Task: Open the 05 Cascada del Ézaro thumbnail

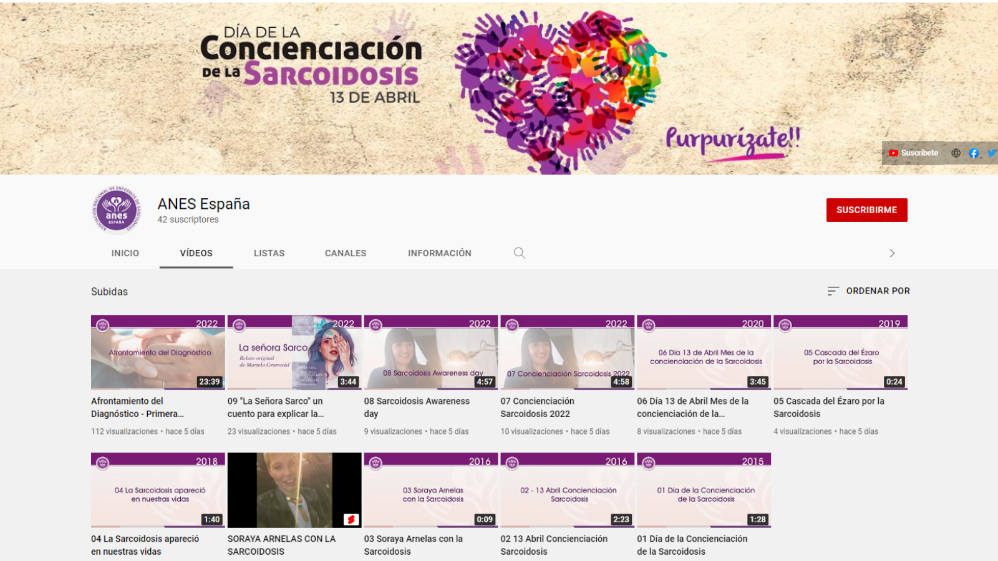Action: click(x=840, y=353)
